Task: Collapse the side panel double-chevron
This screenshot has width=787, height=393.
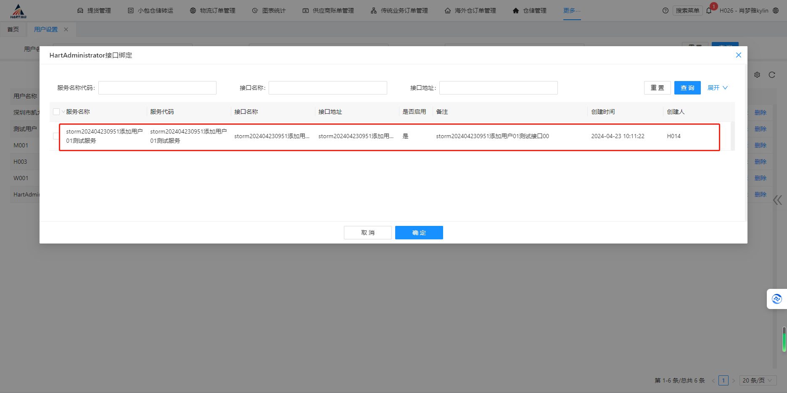Action: pyautogui.click(x=777, y=200)
